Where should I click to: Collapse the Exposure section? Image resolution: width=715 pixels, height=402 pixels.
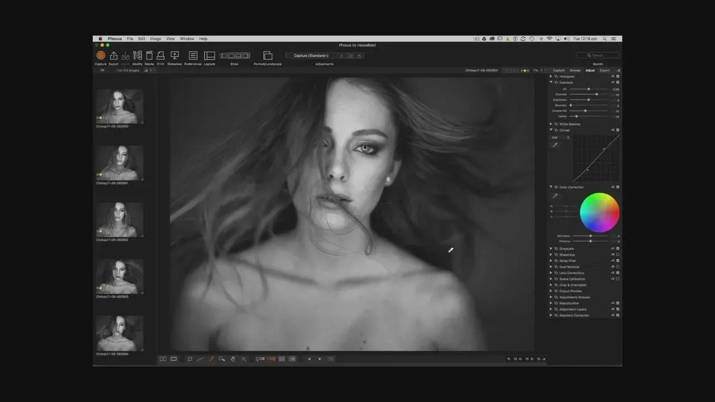click(551, 82)
